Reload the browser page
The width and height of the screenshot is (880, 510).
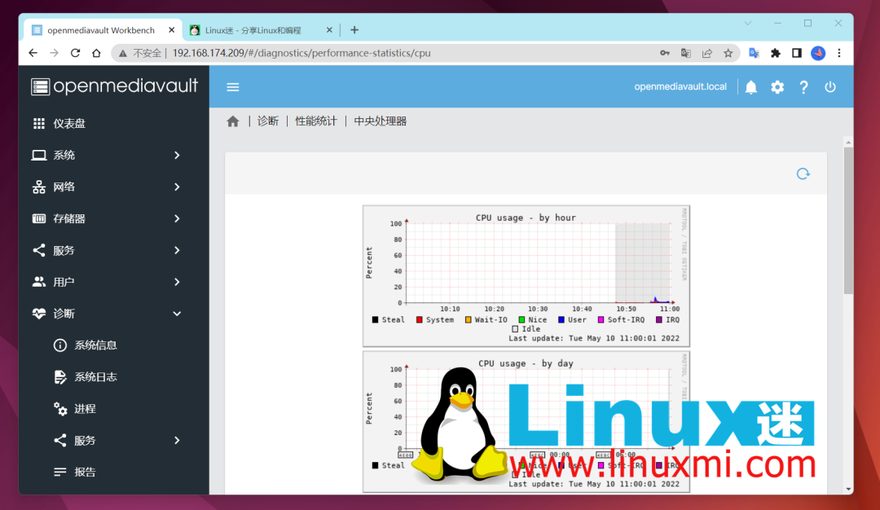click(x=75, y=53)
